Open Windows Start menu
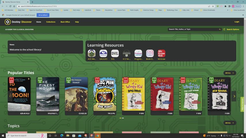 [x=3, y=135]
